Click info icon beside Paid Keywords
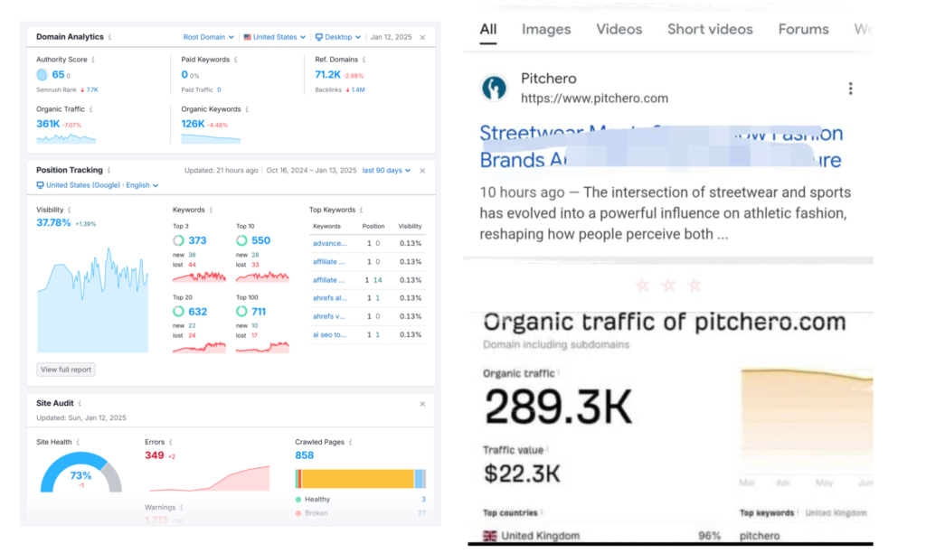The width and height of the screenshot is (926, 553). 236,60
